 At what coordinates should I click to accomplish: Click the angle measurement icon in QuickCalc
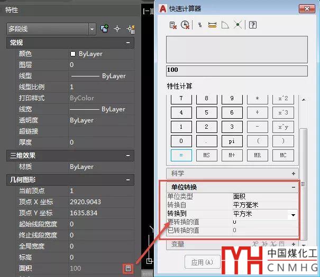225,25
